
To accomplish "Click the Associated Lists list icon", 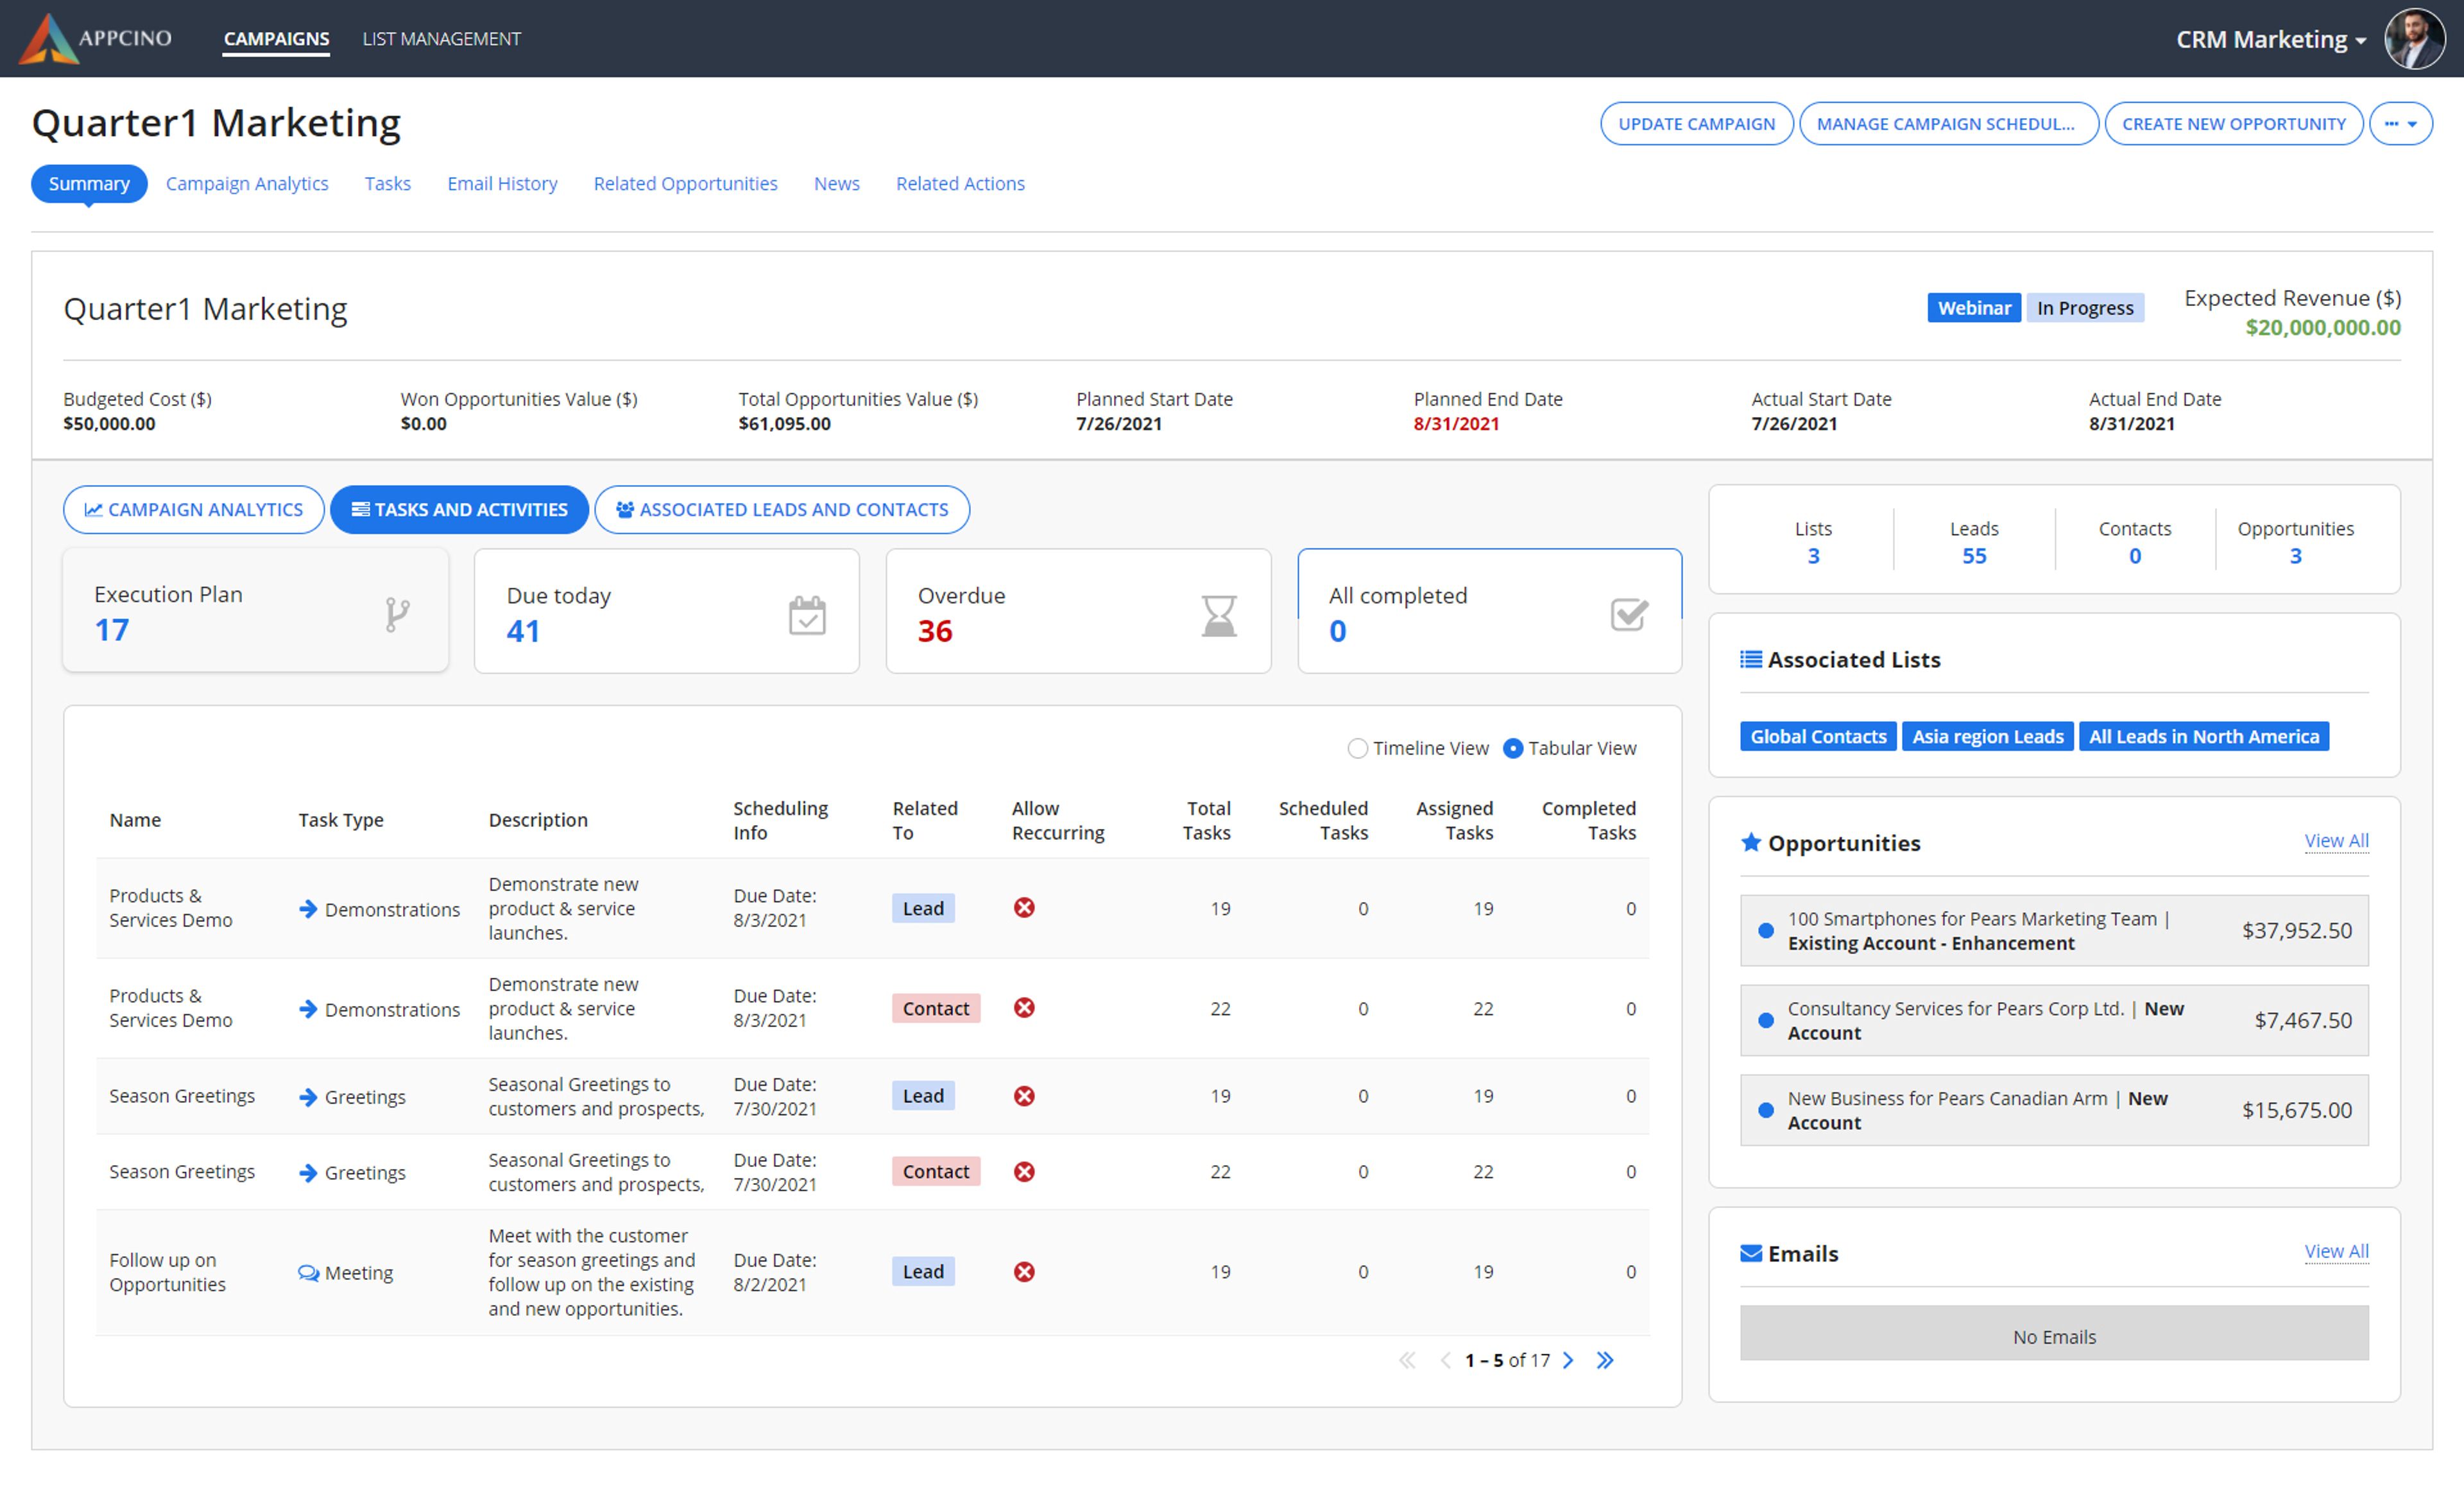I will (1751, 659).
